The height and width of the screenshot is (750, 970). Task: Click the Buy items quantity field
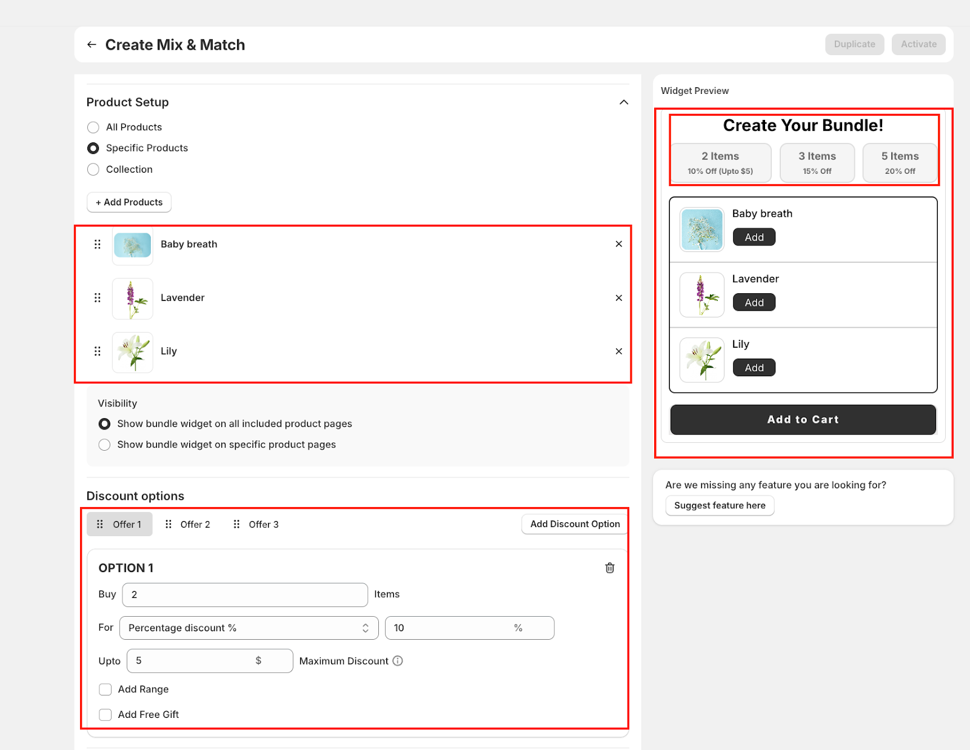pos(245,595)
